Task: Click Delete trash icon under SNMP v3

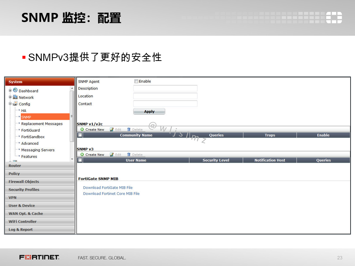Action: tap(129, 154)
